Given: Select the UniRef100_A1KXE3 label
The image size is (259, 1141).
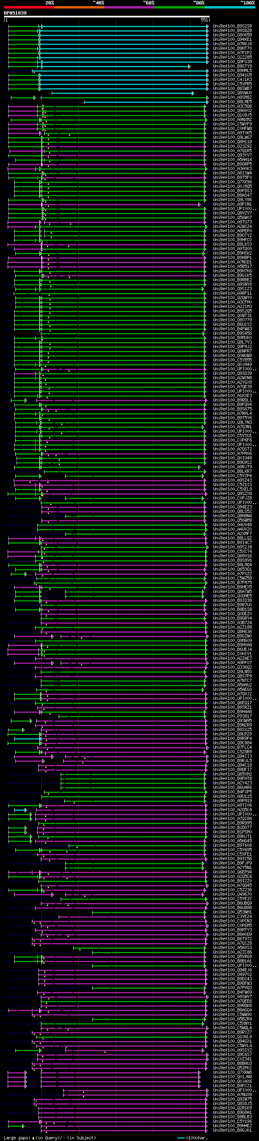Looking at the screenshot, I should pyautogui.click(x=232, y=395).
